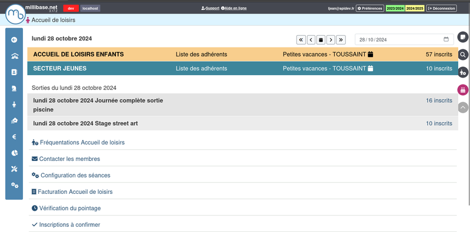Open the chess knight icon in the sidebar
The width and height of the screenshot is (470, 232).
pyautogui.click(x=14, y=88)
